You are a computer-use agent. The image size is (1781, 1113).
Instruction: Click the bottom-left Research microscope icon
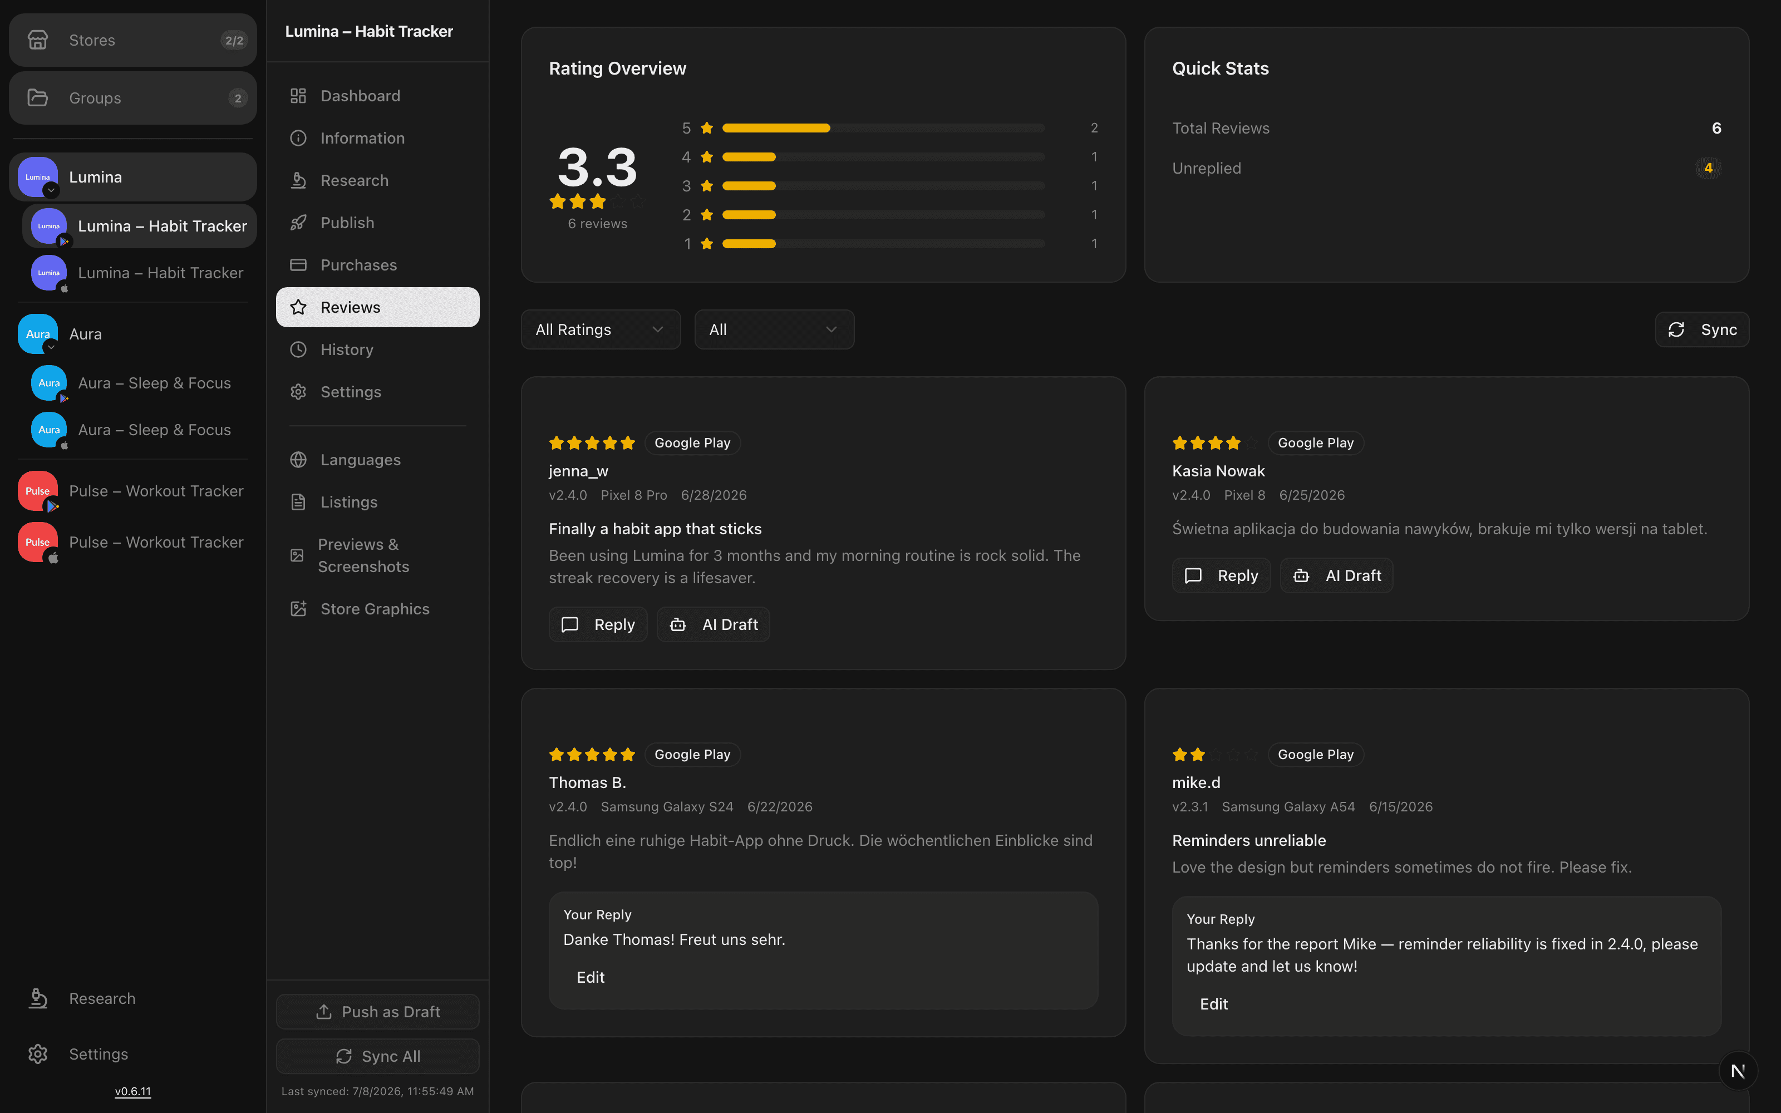click(x=37, y=998)
